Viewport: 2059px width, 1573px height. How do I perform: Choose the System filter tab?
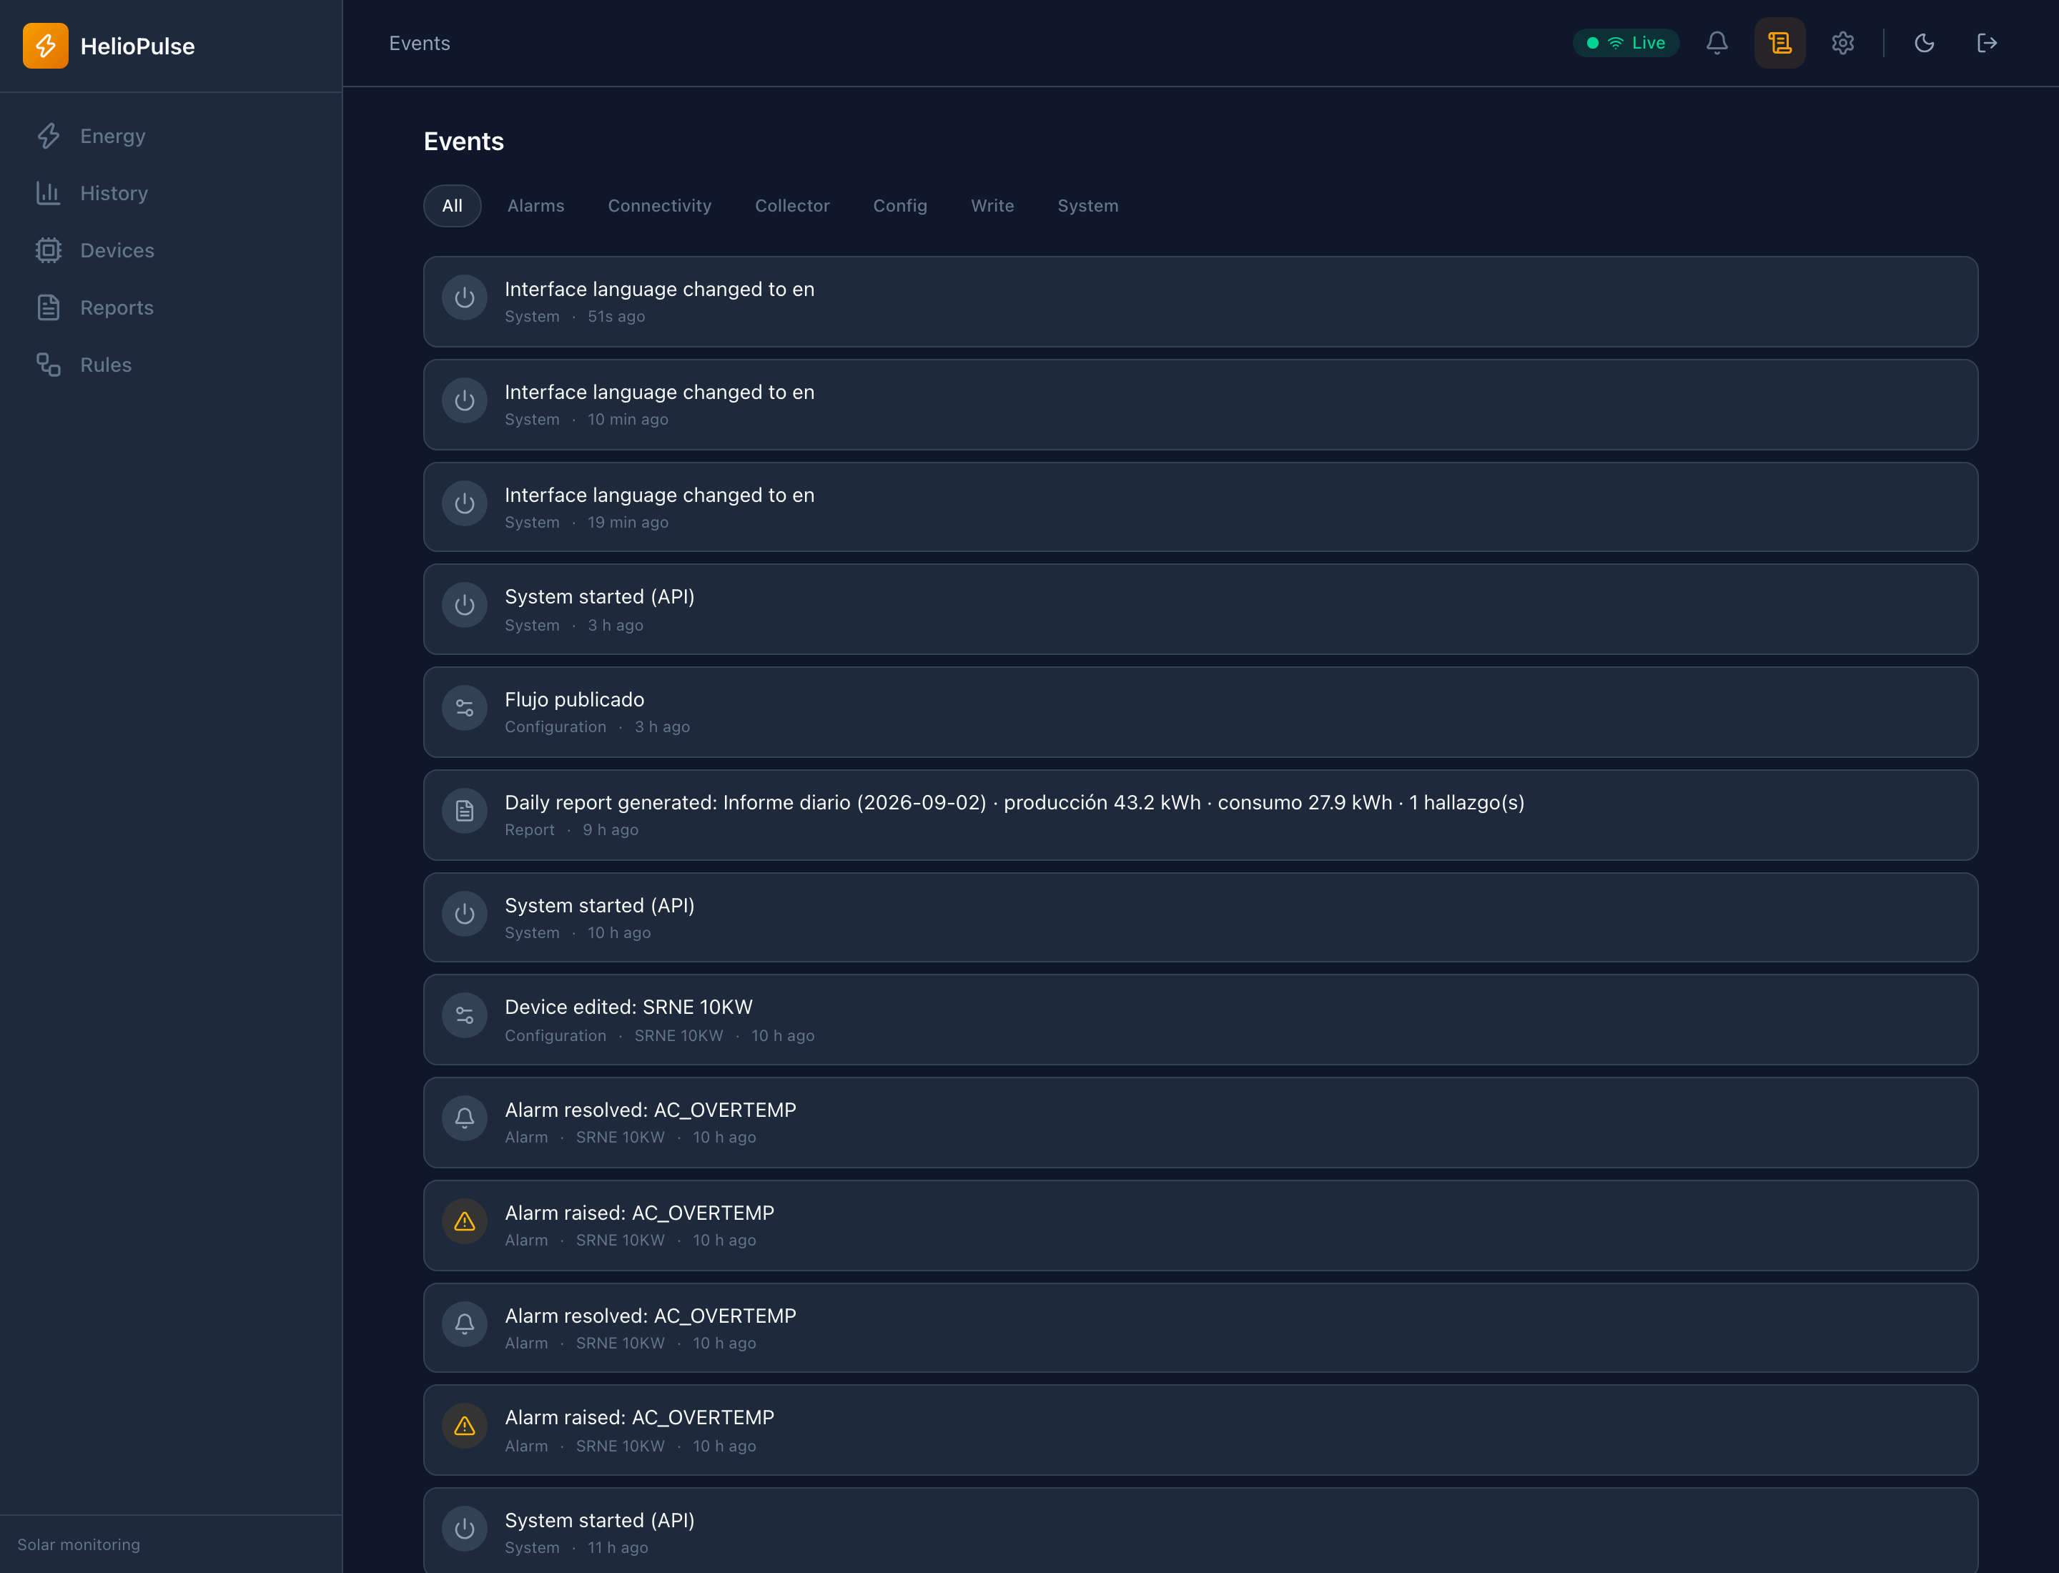pyautogui.click(x=1088, y=206)
